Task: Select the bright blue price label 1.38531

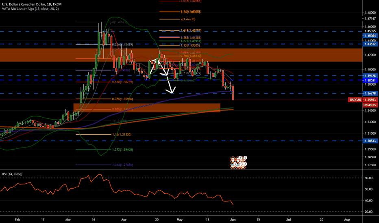Action: (x=370, y=80)
